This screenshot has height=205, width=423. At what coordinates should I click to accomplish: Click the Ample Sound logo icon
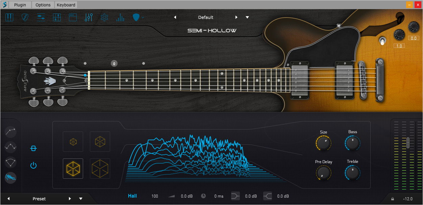click(4, 5)
